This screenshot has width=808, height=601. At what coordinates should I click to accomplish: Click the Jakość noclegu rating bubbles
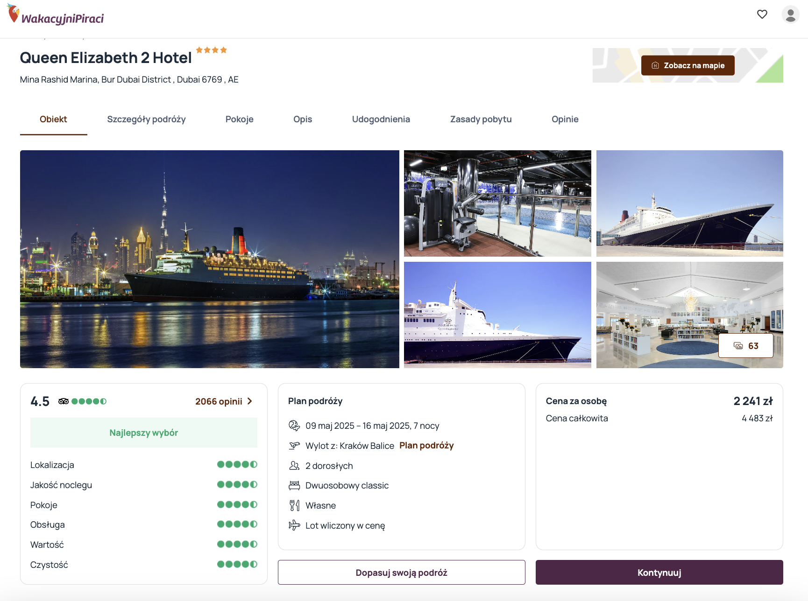pyautogui.click(x=237, y=484)
